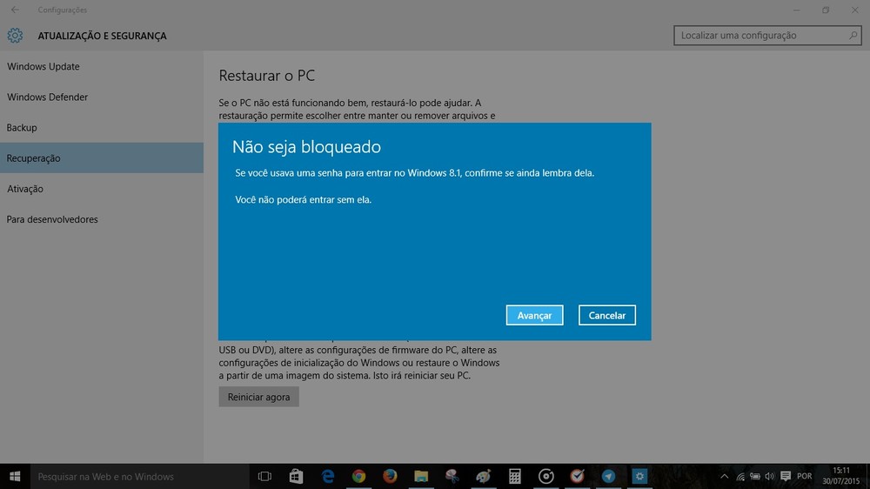Screen dimensions: 870x489
Task: Open the Paint palette taskbar icon
Action: click(x=483, y=476)
